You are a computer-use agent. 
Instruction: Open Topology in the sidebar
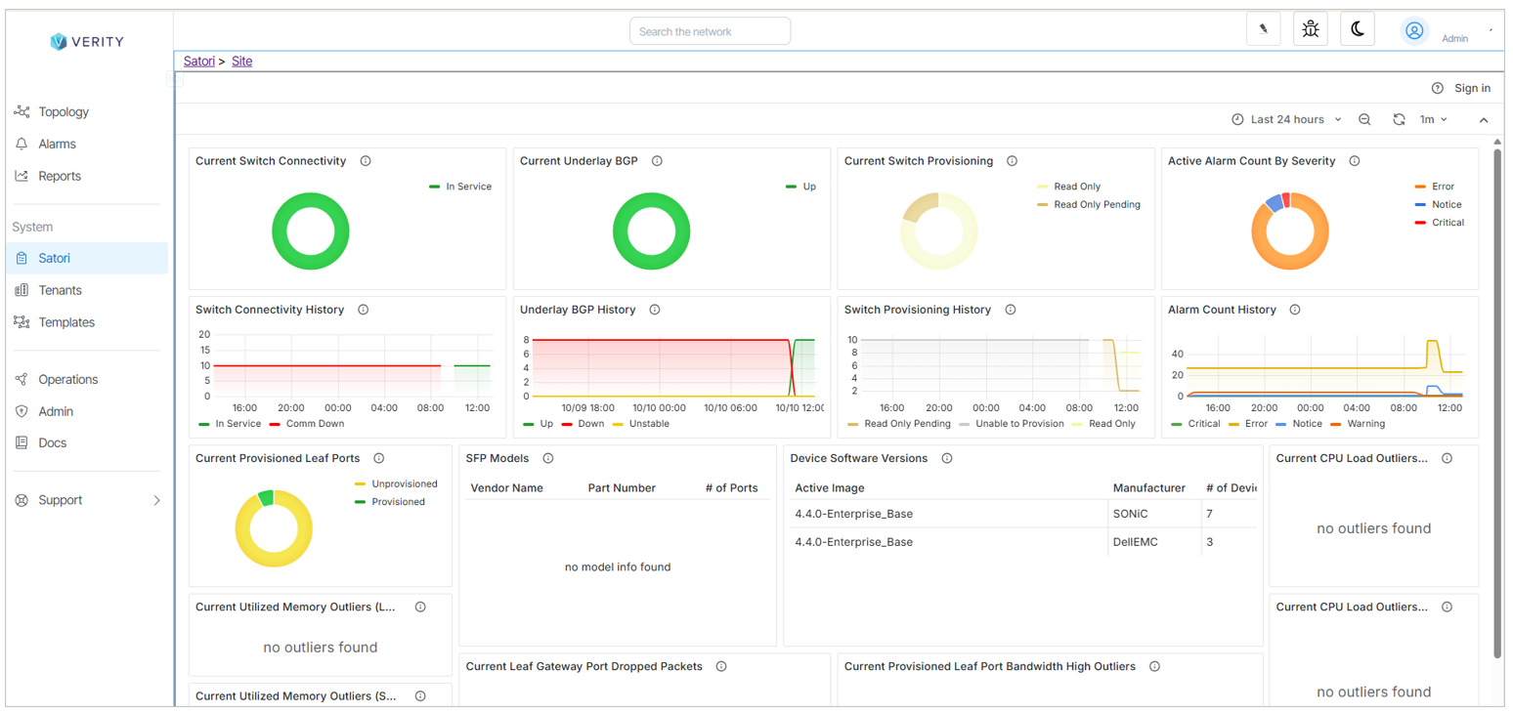coord(64,112)
